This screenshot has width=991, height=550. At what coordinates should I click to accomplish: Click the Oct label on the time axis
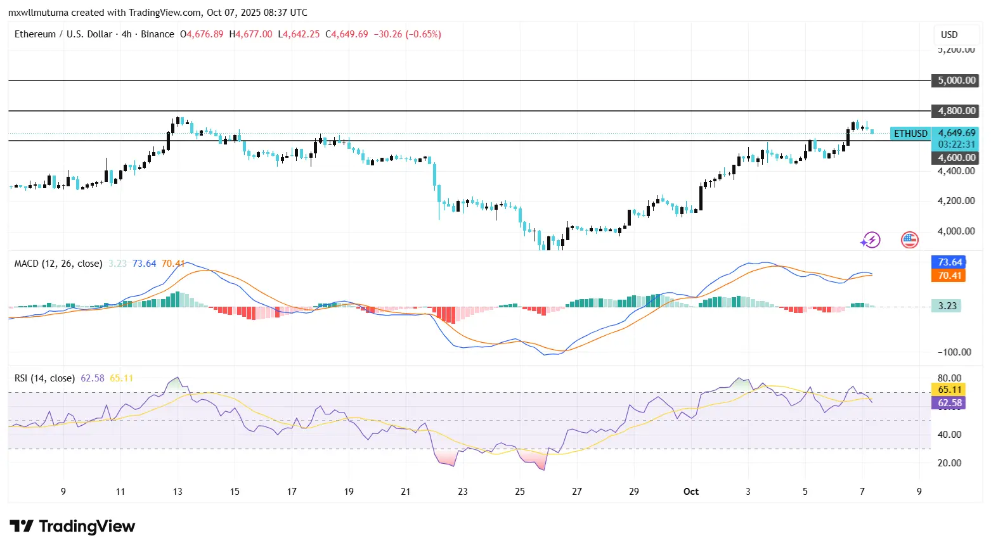point(690,491)
